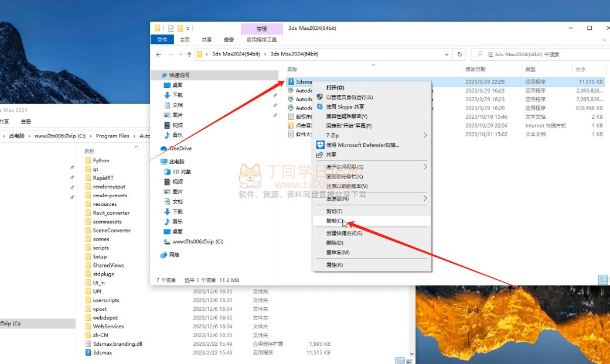Image resolution: width=610 pixels, height=364 pixels.
Task: Switch to the 查看 tab in front window
Action: pyautogui.click(x=229, y=40)
